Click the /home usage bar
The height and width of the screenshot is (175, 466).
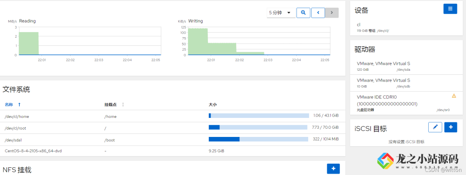tap(259, 116)
